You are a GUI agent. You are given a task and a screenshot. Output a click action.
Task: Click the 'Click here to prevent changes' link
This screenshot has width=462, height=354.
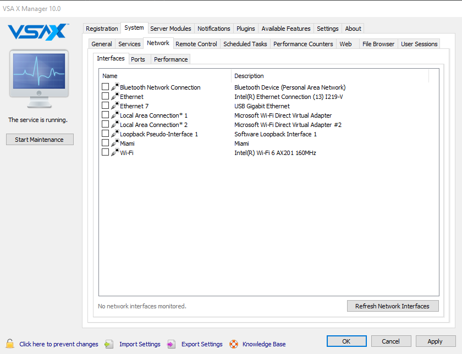(59, 344)
